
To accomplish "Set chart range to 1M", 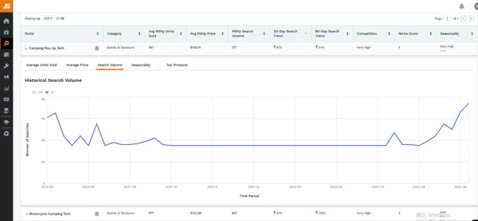I will [x=34, y=92].
